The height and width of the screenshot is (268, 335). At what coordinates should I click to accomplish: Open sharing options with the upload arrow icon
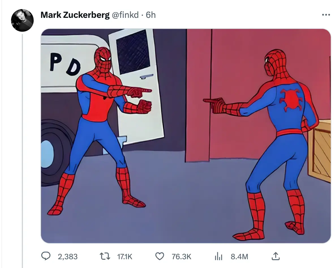click(275, 256)
